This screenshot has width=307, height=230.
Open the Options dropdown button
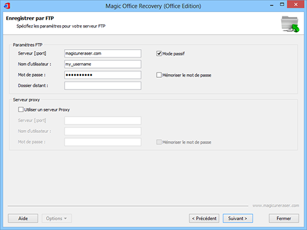56,218
